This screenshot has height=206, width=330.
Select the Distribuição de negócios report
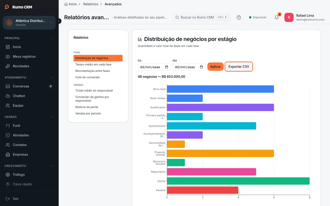98,58
